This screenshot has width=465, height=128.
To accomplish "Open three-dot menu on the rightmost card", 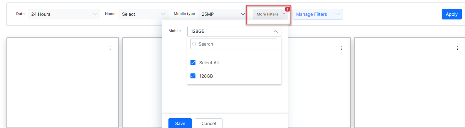I will pos(457,48).
